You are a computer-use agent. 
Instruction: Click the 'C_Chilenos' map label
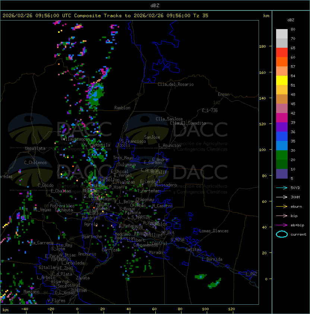(x=35, y=163)
